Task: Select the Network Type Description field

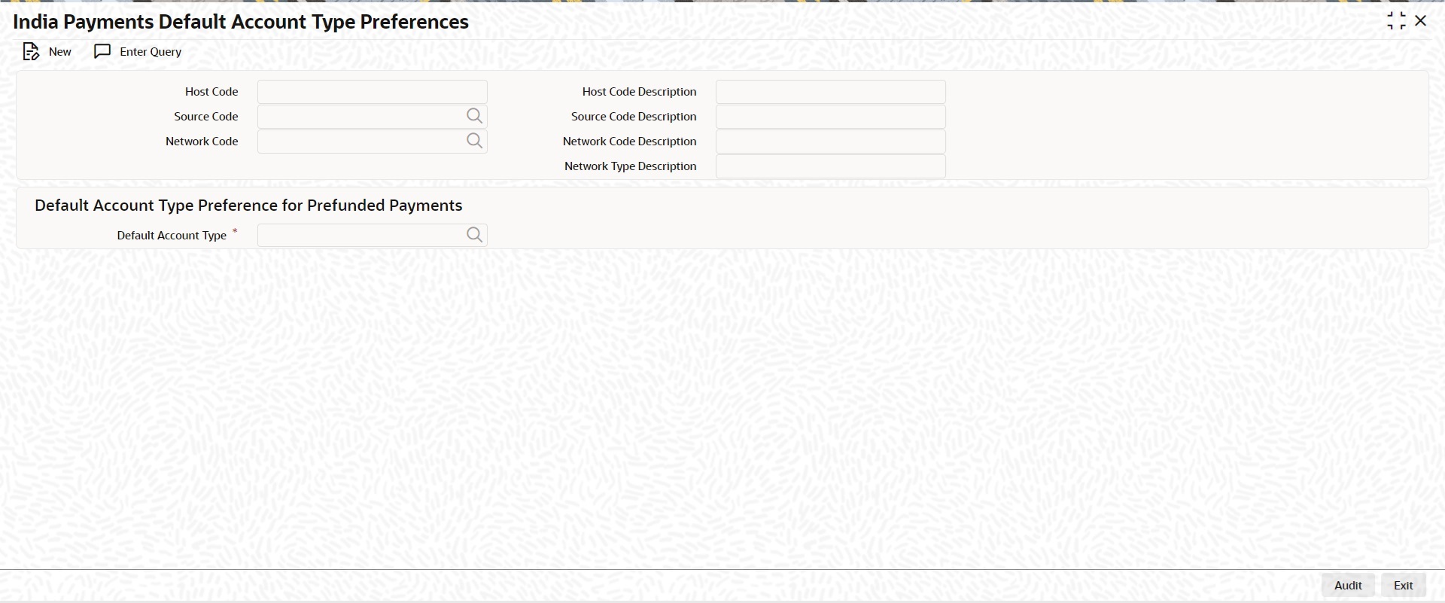Action: [x=831, y=166]
